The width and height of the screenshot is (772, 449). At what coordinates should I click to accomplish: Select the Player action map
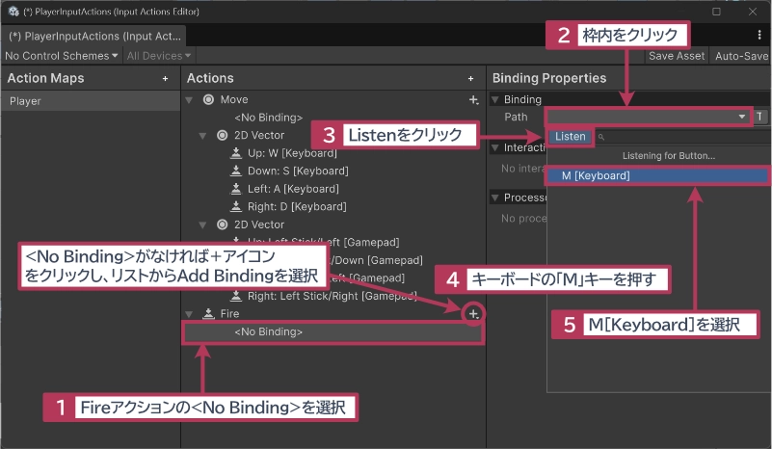(90, 100)
